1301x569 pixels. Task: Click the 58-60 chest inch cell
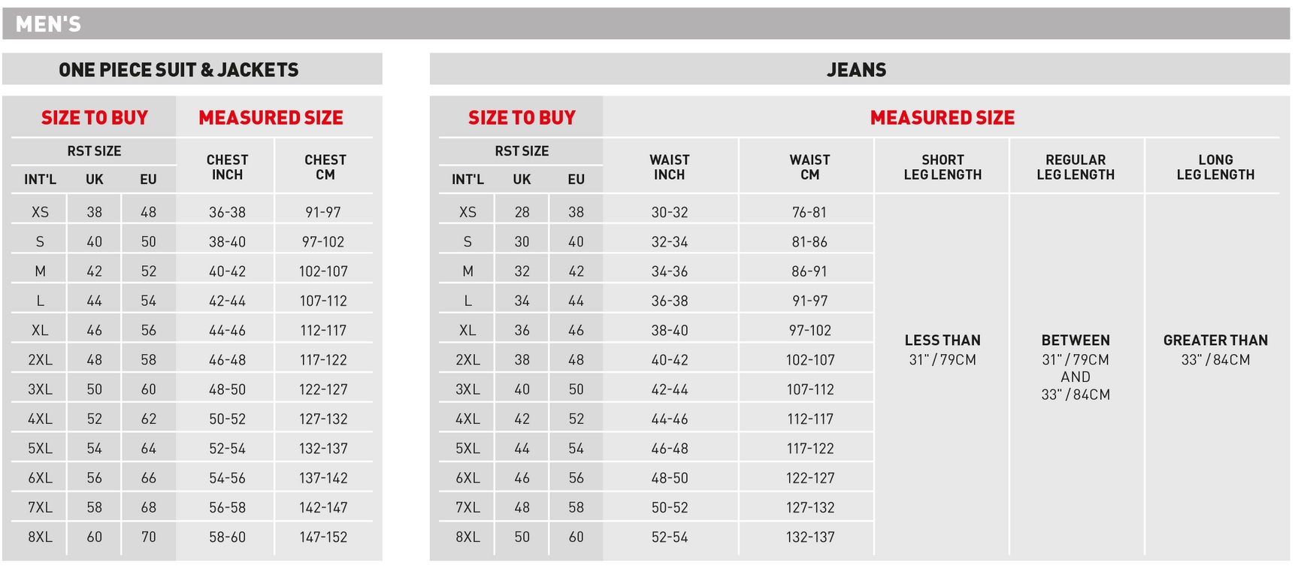[227, 537]
